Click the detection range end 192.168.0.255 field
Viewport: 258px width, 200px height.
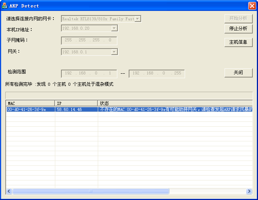tap(156, 74)
